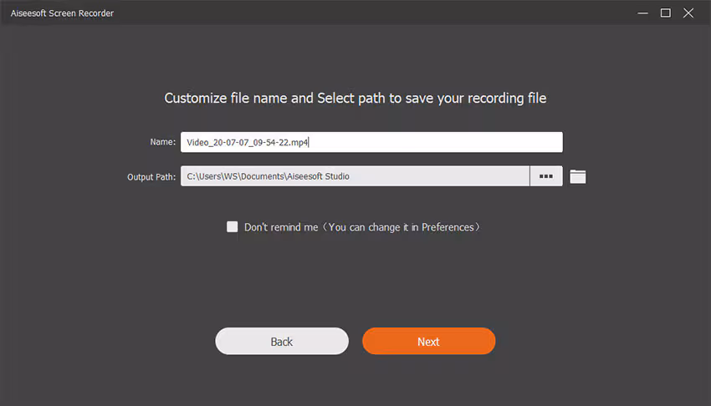711x406 pixels.
Task: Click the Video_20-07-07_09-54-22.mp4 file name text
Action: pos(248,143)
